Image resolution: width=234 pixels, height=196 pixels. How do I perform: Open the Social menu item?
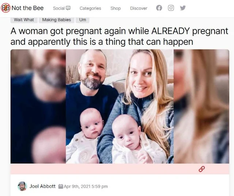[62, 8]
